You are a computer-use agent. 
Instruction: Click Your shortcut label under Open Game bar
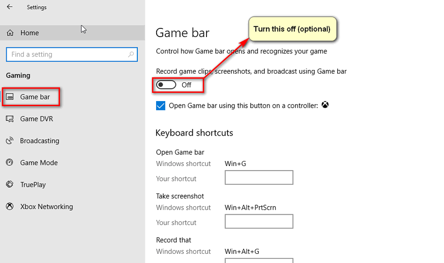tap(176, 179)
